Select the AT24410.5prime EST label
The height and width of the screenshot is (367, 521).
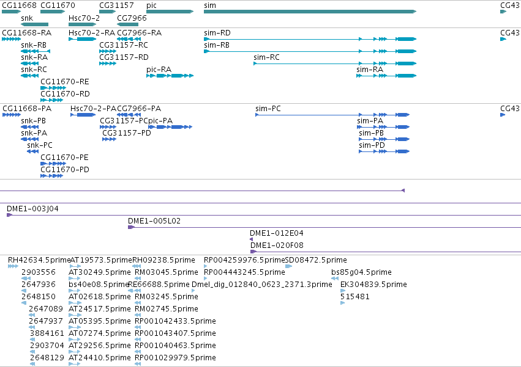100,358
